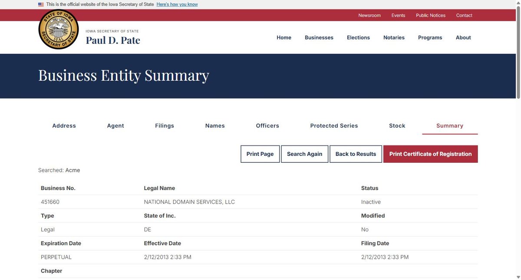521x280 pixels.
Task: Click the page's vertical scrollbar thumb
Action: [x=518, y=52]
